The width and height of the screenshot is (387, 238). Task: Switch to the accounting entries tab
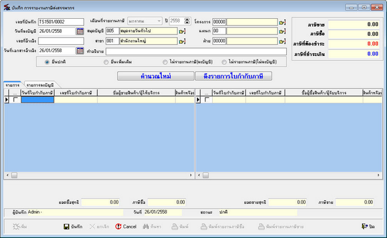tap(40, 85)
